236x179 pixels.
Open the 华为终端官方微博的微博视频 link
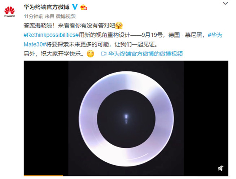click(x=145, y=54)
